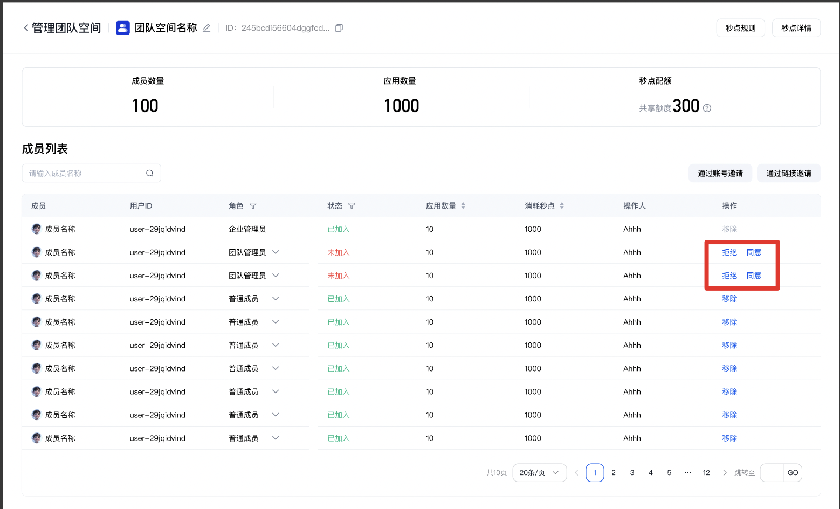Screen dimensions: 840x509
Task: Open the 状态 column filter icon
Action: tap(352, 206)
